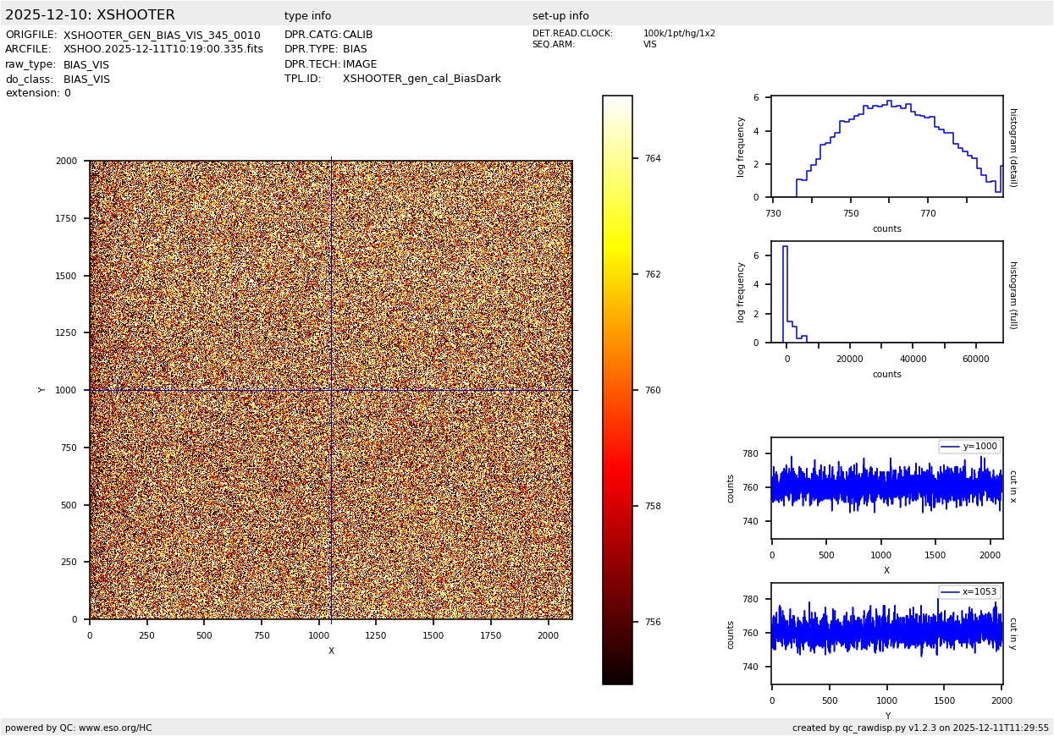The image size is (1054, 736).
Task: Click the histogram (detail) plot
Action: (x=886, y=147)
